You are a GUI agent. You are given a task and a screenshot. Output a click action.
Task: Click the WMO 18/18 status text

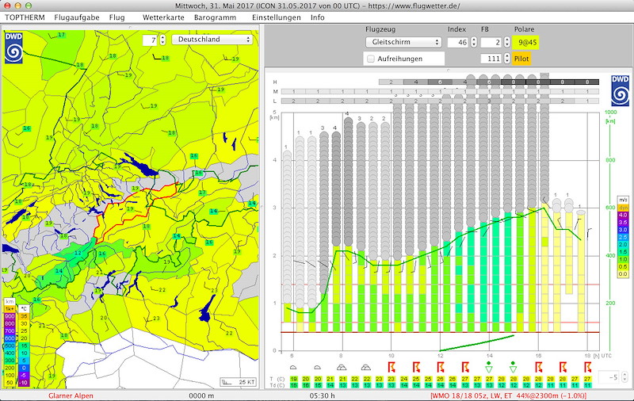[x=508, y=395]
